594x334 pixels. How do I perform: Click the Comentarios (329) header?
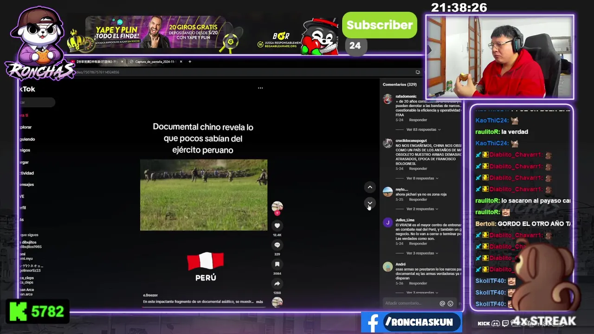coord(400,84)
